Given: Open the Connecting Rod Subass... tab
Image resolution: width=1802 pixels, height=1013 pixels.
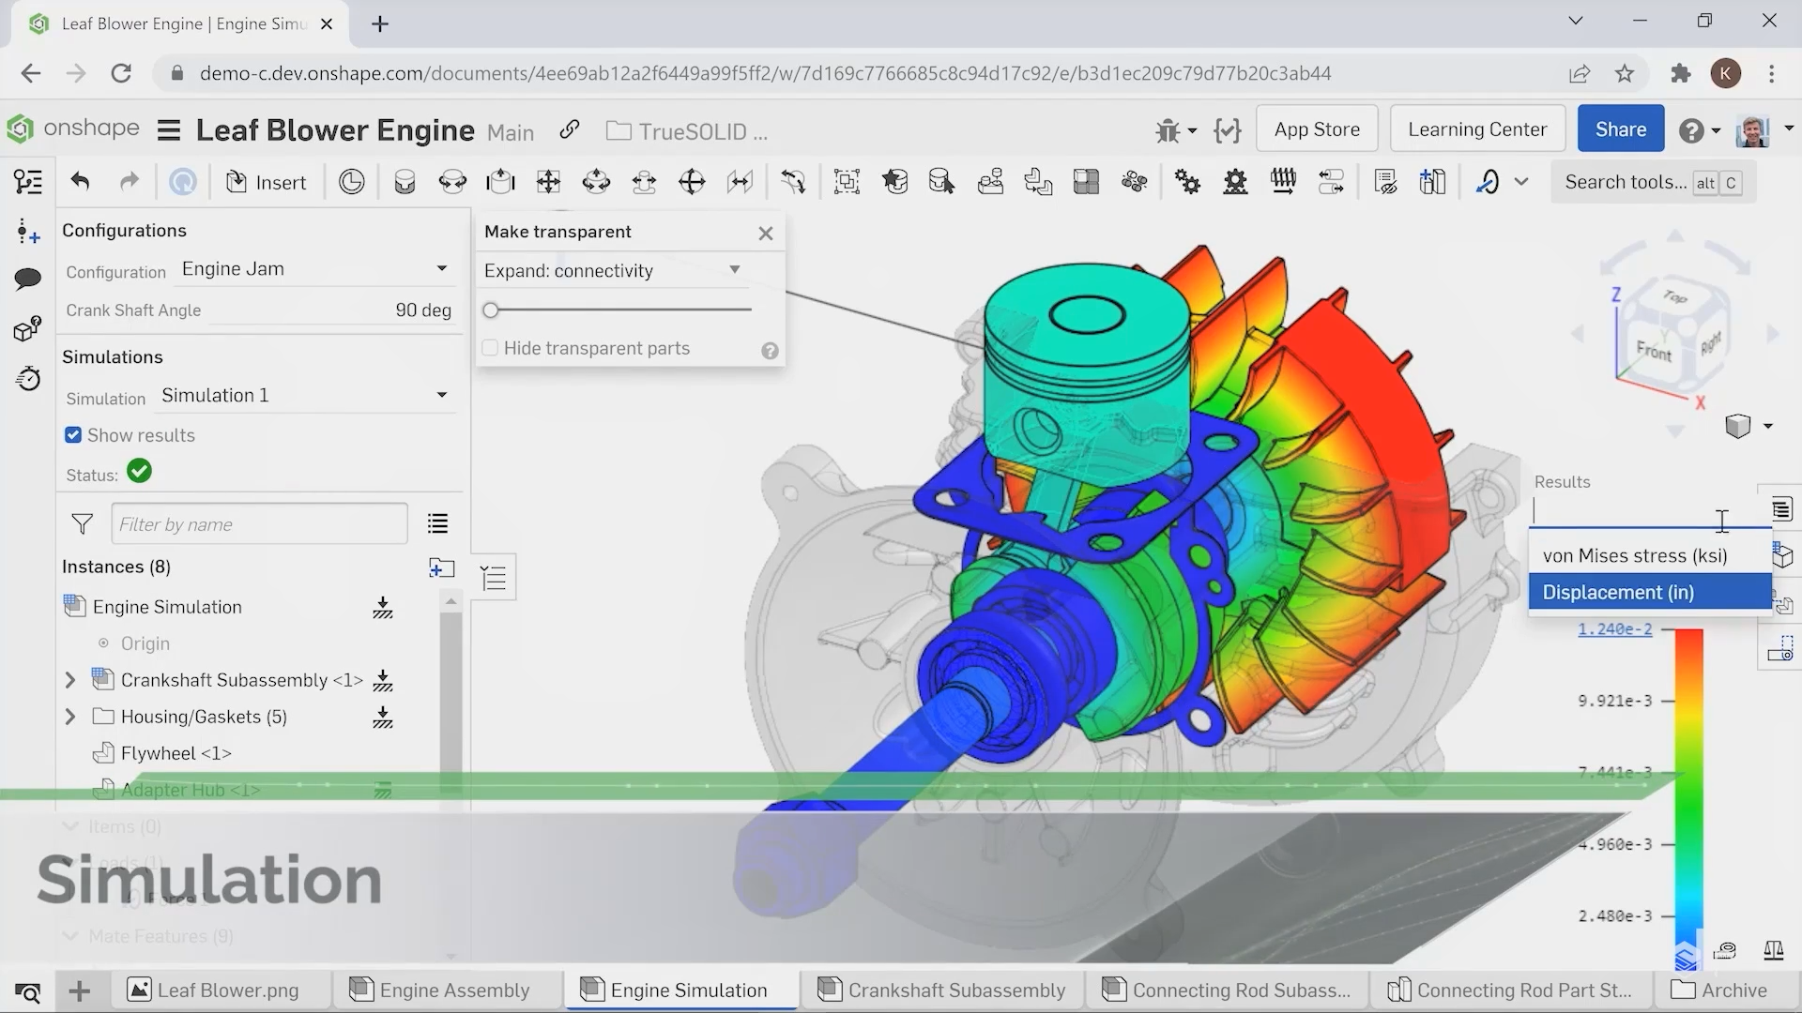Looking at the screenshot, I should click(1227, 990).
